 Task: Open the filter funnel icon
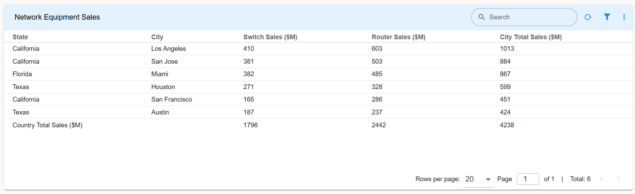point(607,17)
